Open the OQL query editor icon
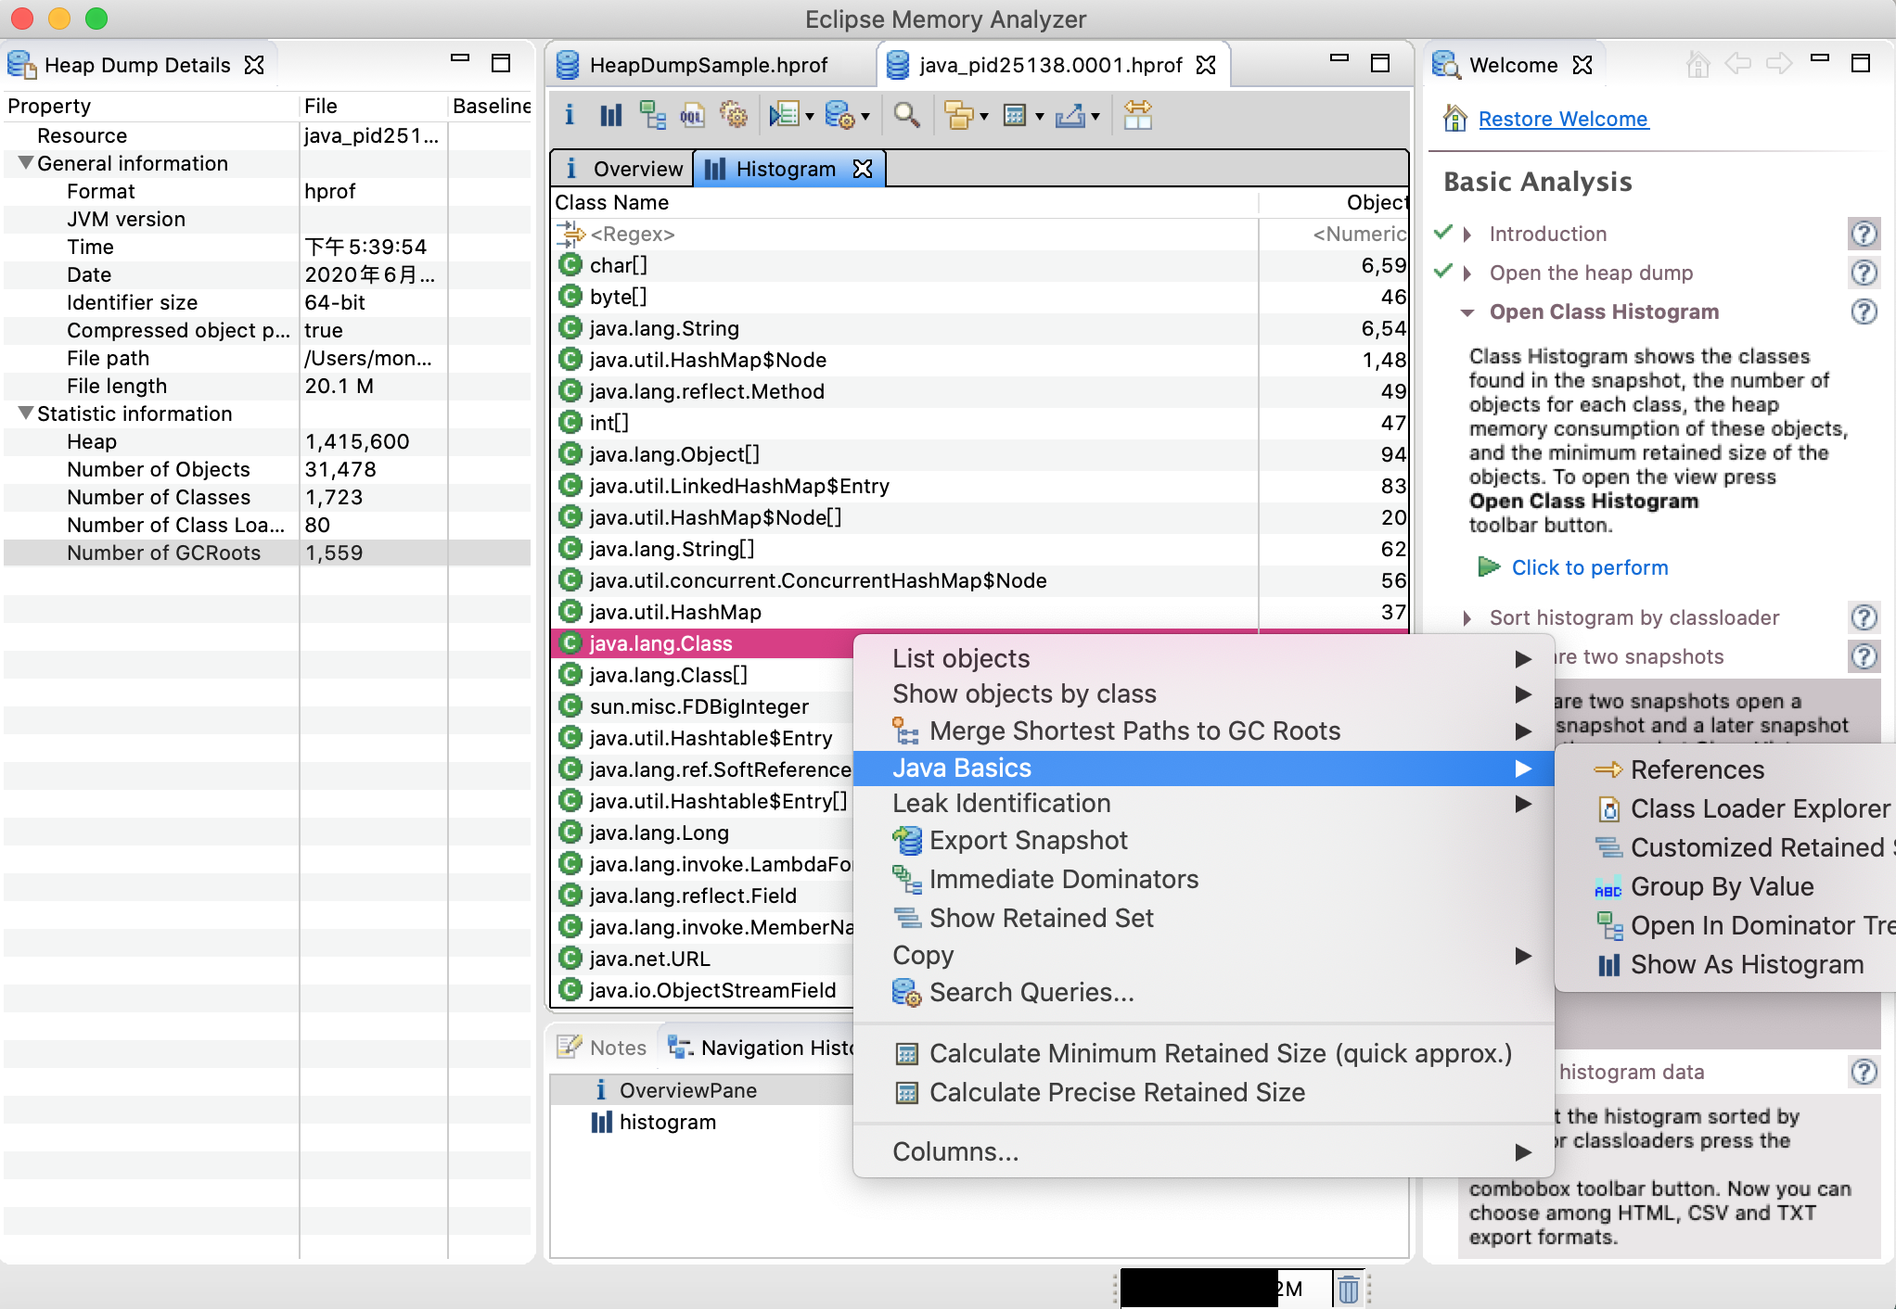This screenshot has height=1309, width=1896. [692, 116]
